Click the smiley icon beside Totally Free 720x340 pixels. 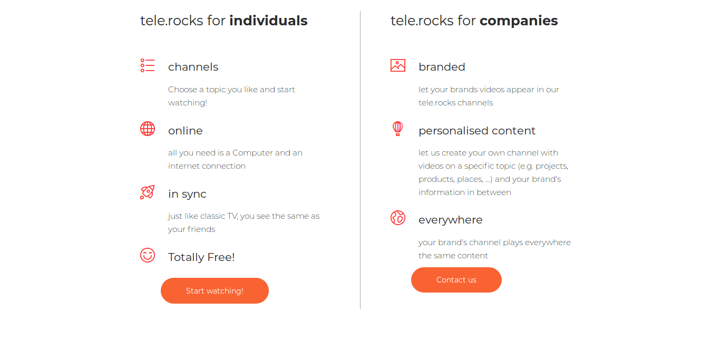pos(148,256)
